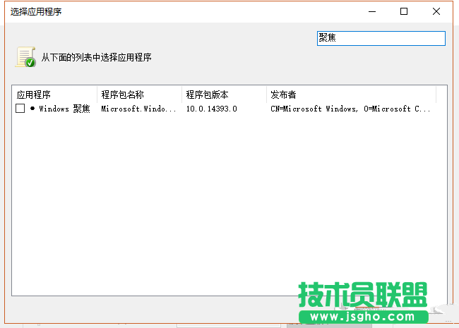Select the package name cell Microsoft.Windo...
This screenshot has width=459, height=328.
138,109
